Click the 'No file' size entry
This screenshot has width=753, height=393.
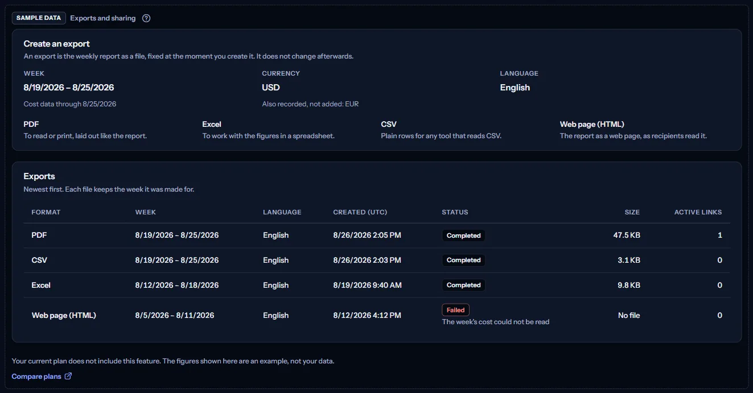click(629, 315)
